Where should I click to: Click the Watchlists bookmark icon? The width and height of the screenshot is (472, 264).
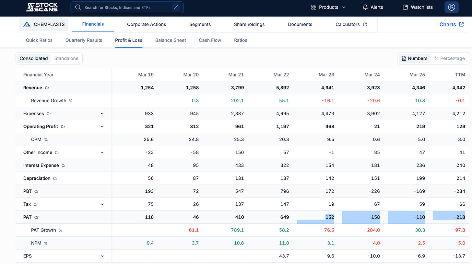[x=405, y=7]
